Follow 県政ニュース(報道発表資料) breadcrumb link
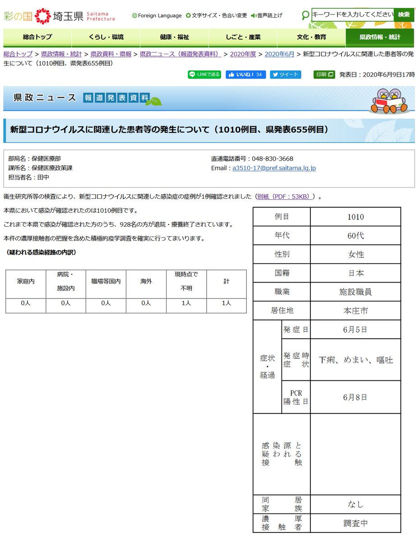Screen dimensions: 416x541 [x=180, y=54]
